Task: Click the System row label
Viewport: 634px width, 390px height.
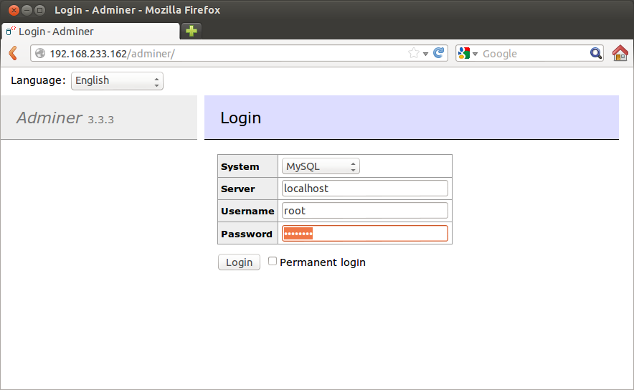Action: tap(240, 166)
